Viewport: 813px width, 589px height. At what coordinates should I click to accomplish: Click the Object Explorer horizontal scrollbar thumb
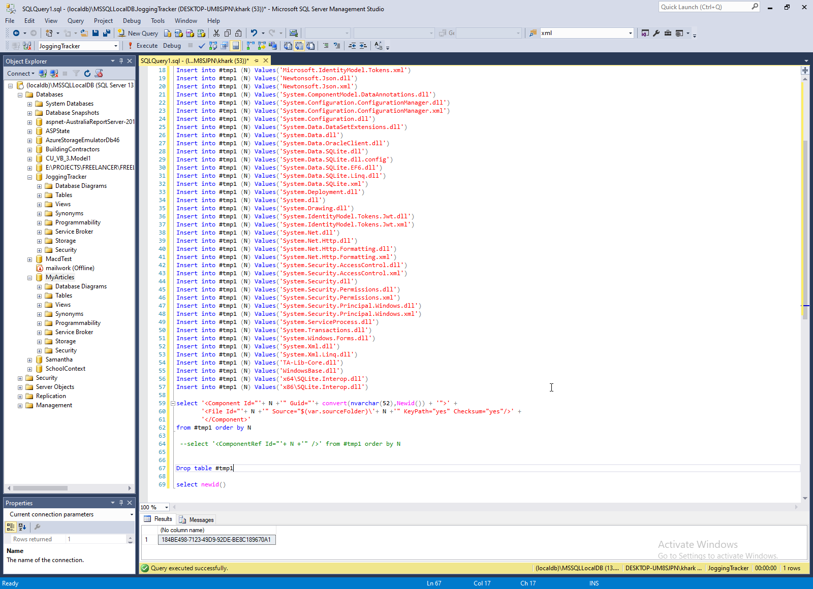click(40, 488)
